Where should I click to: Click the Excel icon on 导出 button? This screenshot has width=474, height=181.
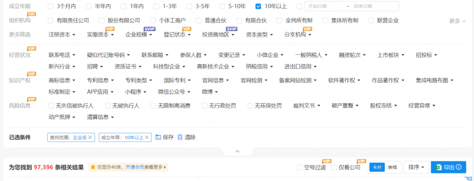point(438,167)
